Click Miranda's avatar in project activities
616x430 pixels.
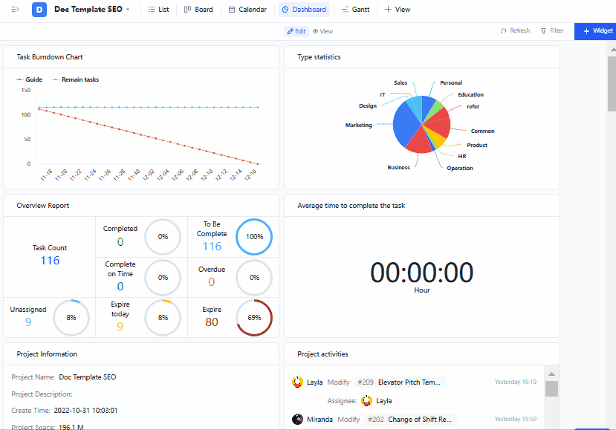tap(298, 420)
